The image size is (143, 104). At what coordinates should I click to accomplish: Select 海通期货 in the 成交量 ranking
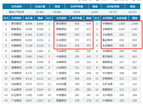click(16, 68)
